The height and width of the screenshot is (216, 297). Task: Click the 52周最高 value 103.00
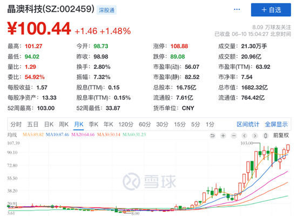pyautogui.click(x=46, y=108)
